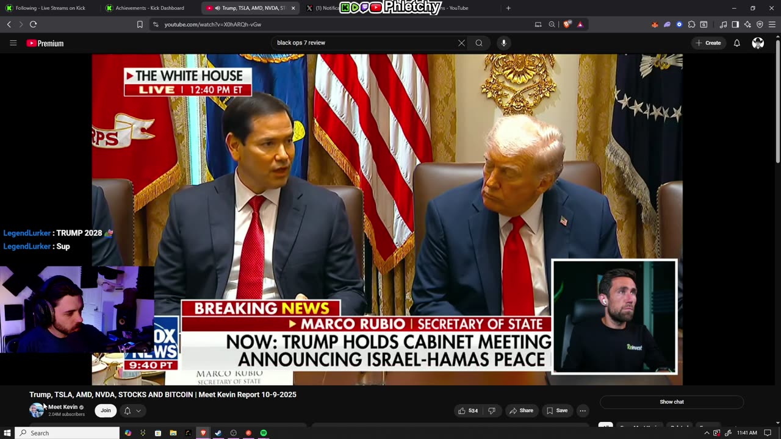Bookmark this page in address bar
781x439 pixels.
(x=140, y=24)
